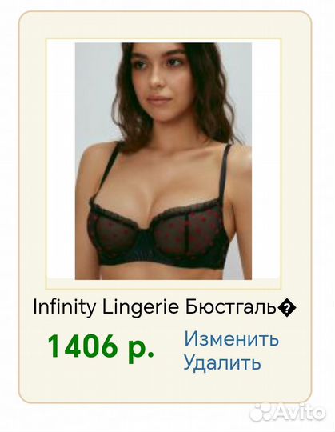The width and height of the screenshot is (335, 432).
Task: Click the model's face in photo
Action: click(162, 80)
